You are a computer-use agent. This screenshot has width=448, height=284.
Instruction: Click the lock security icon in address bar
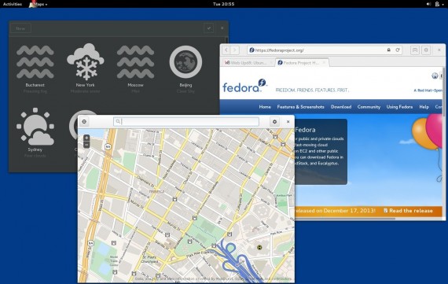pos(388,50)
